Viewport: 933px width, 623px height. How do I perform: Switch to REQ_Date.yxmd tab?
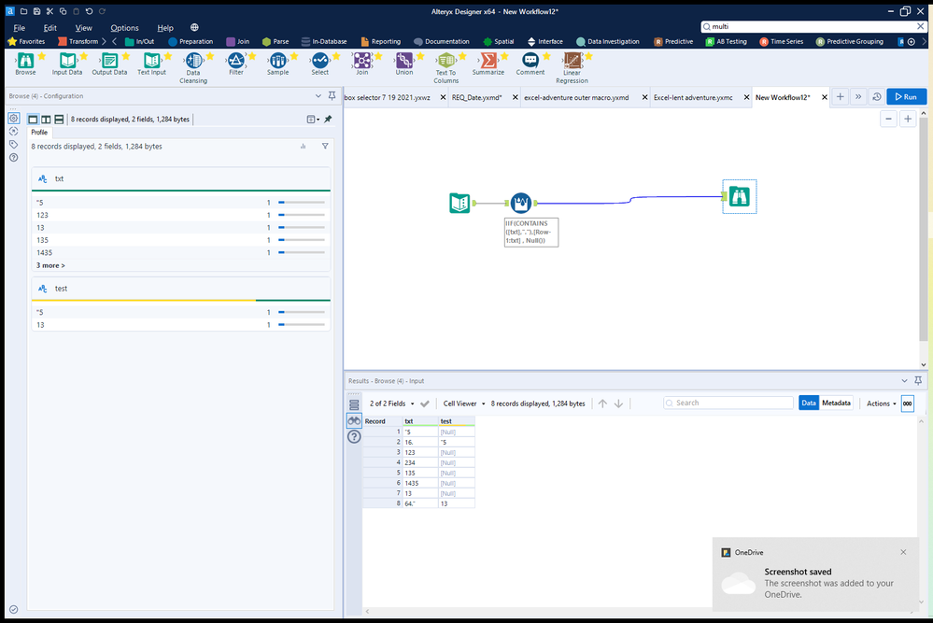[x=476, y=97]
